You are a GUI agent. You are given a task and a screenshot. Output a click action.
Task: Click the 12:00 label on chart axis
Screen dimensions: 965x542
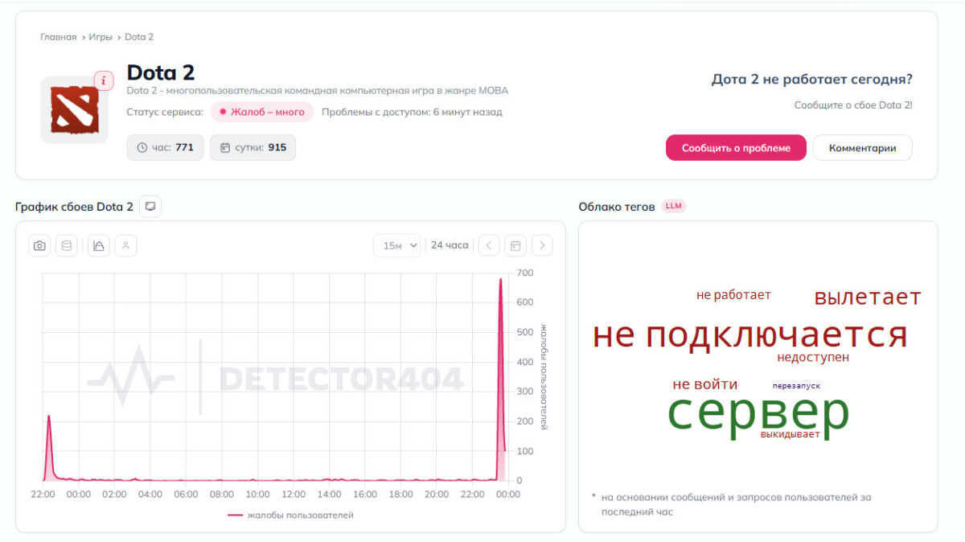pyautogui.click(x=293, y=495)
